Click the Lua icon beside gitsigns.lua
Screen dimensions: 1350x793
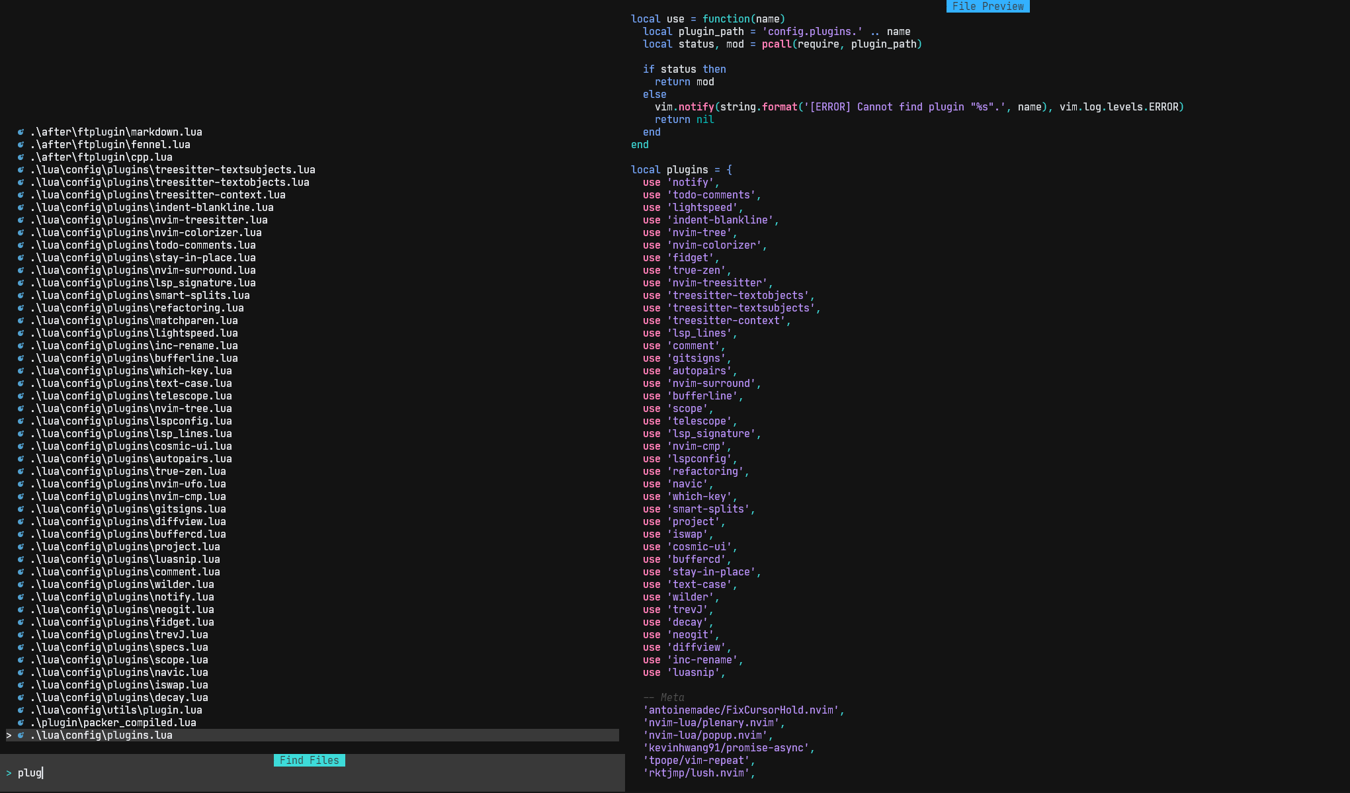tap(21, 509)
